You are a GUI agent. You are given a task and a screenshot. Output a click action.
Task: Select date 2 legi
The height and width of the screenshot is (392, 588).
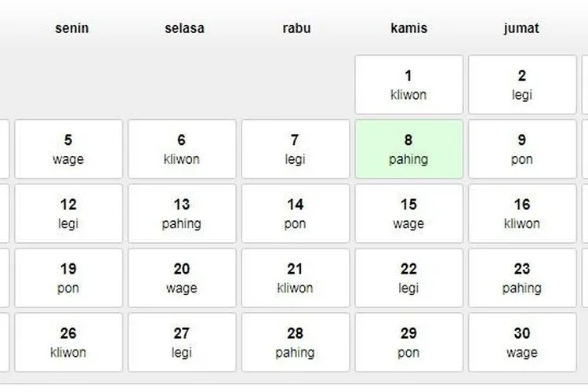pos(522,85)
